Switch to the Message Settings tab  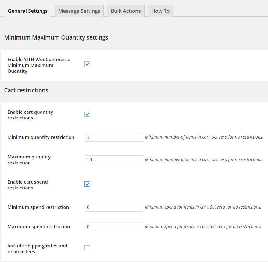coord(79,11)
